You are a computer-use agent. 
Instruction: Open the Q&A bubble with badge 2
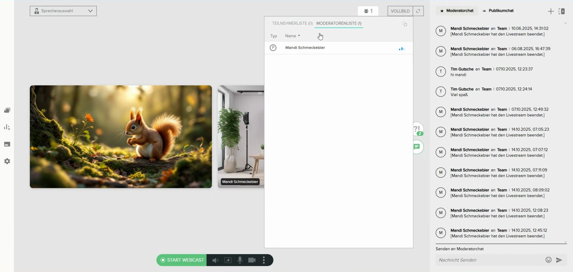pos(418,130)
